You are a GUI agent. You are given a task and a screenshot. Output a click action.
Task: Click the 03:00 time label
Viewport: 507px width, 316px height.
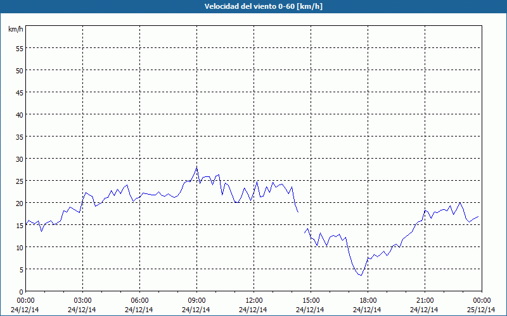pos(83,301)
